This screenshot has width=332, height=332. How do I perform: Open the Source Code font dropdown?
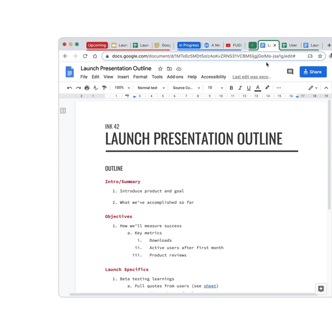(186, 88)
